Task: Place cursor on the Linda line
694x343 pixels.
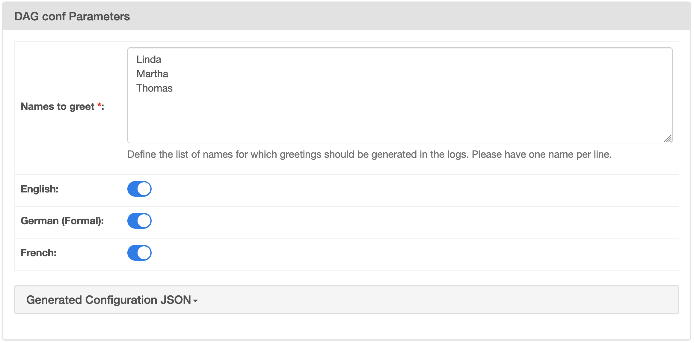Action: point(149,60)
